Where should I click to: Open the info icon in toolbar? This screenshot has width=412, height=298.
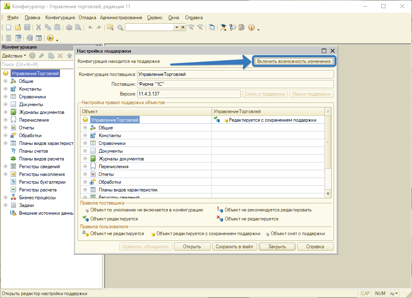pos(251,27)
